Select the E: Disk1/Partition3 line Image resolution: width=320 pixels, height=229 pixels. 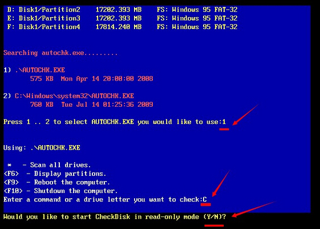click(122, 18)
